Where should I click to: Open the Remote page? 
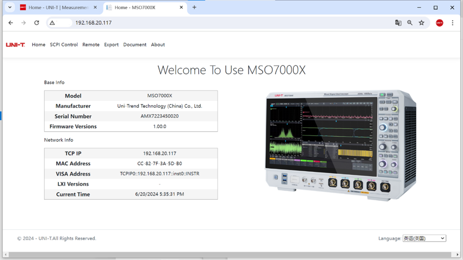[x=91, y=45]
